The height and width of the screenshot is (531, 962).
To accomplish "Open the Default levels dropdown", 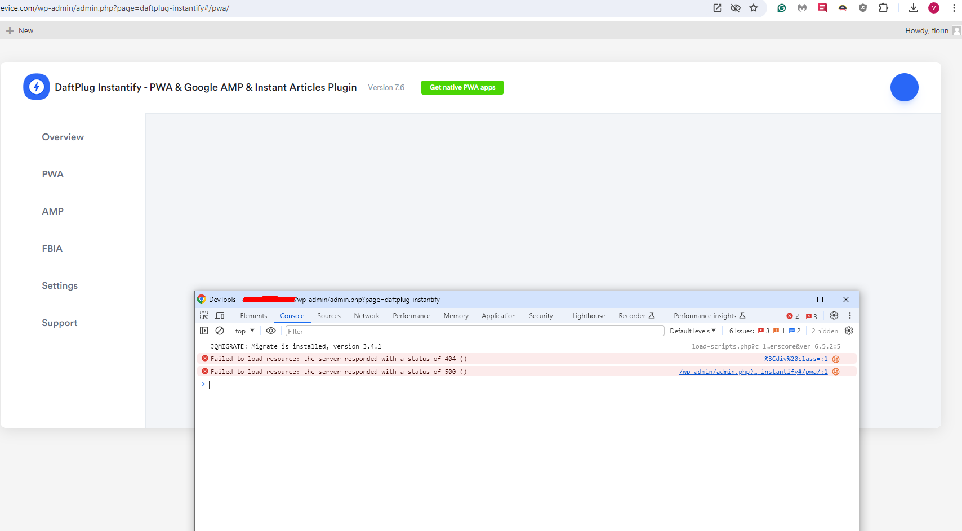I will click(693, 331).
